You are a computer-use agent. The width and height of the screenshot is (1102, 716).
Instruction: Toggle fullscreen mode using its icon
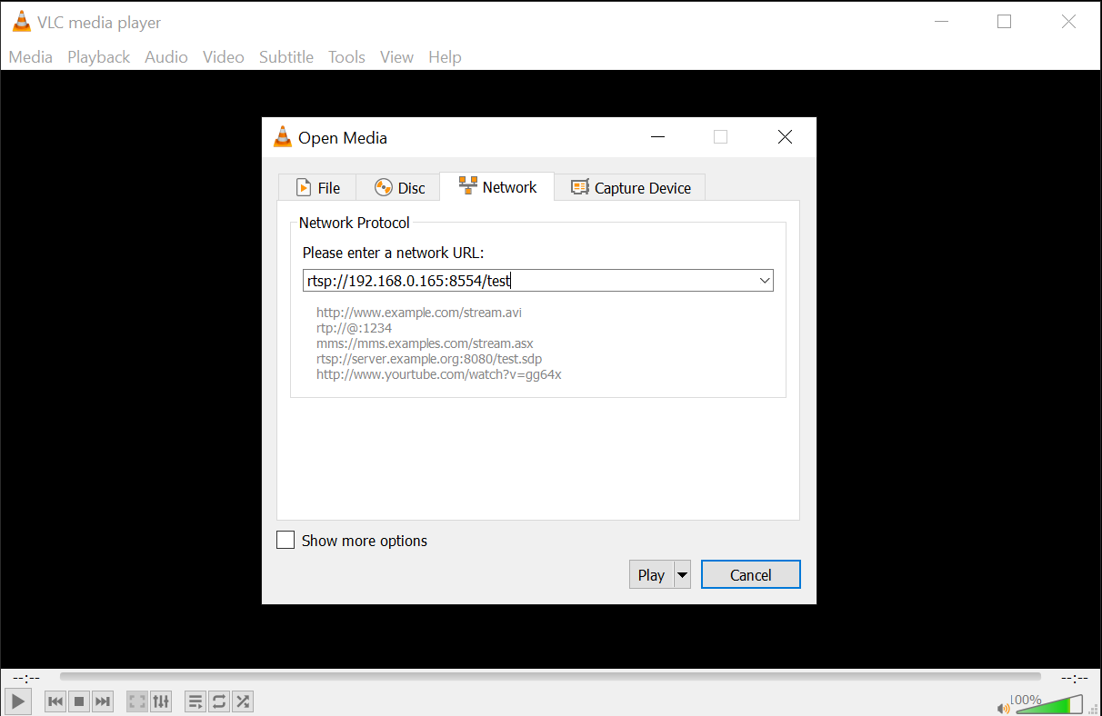pyautogui.click(x=136, y=701)
